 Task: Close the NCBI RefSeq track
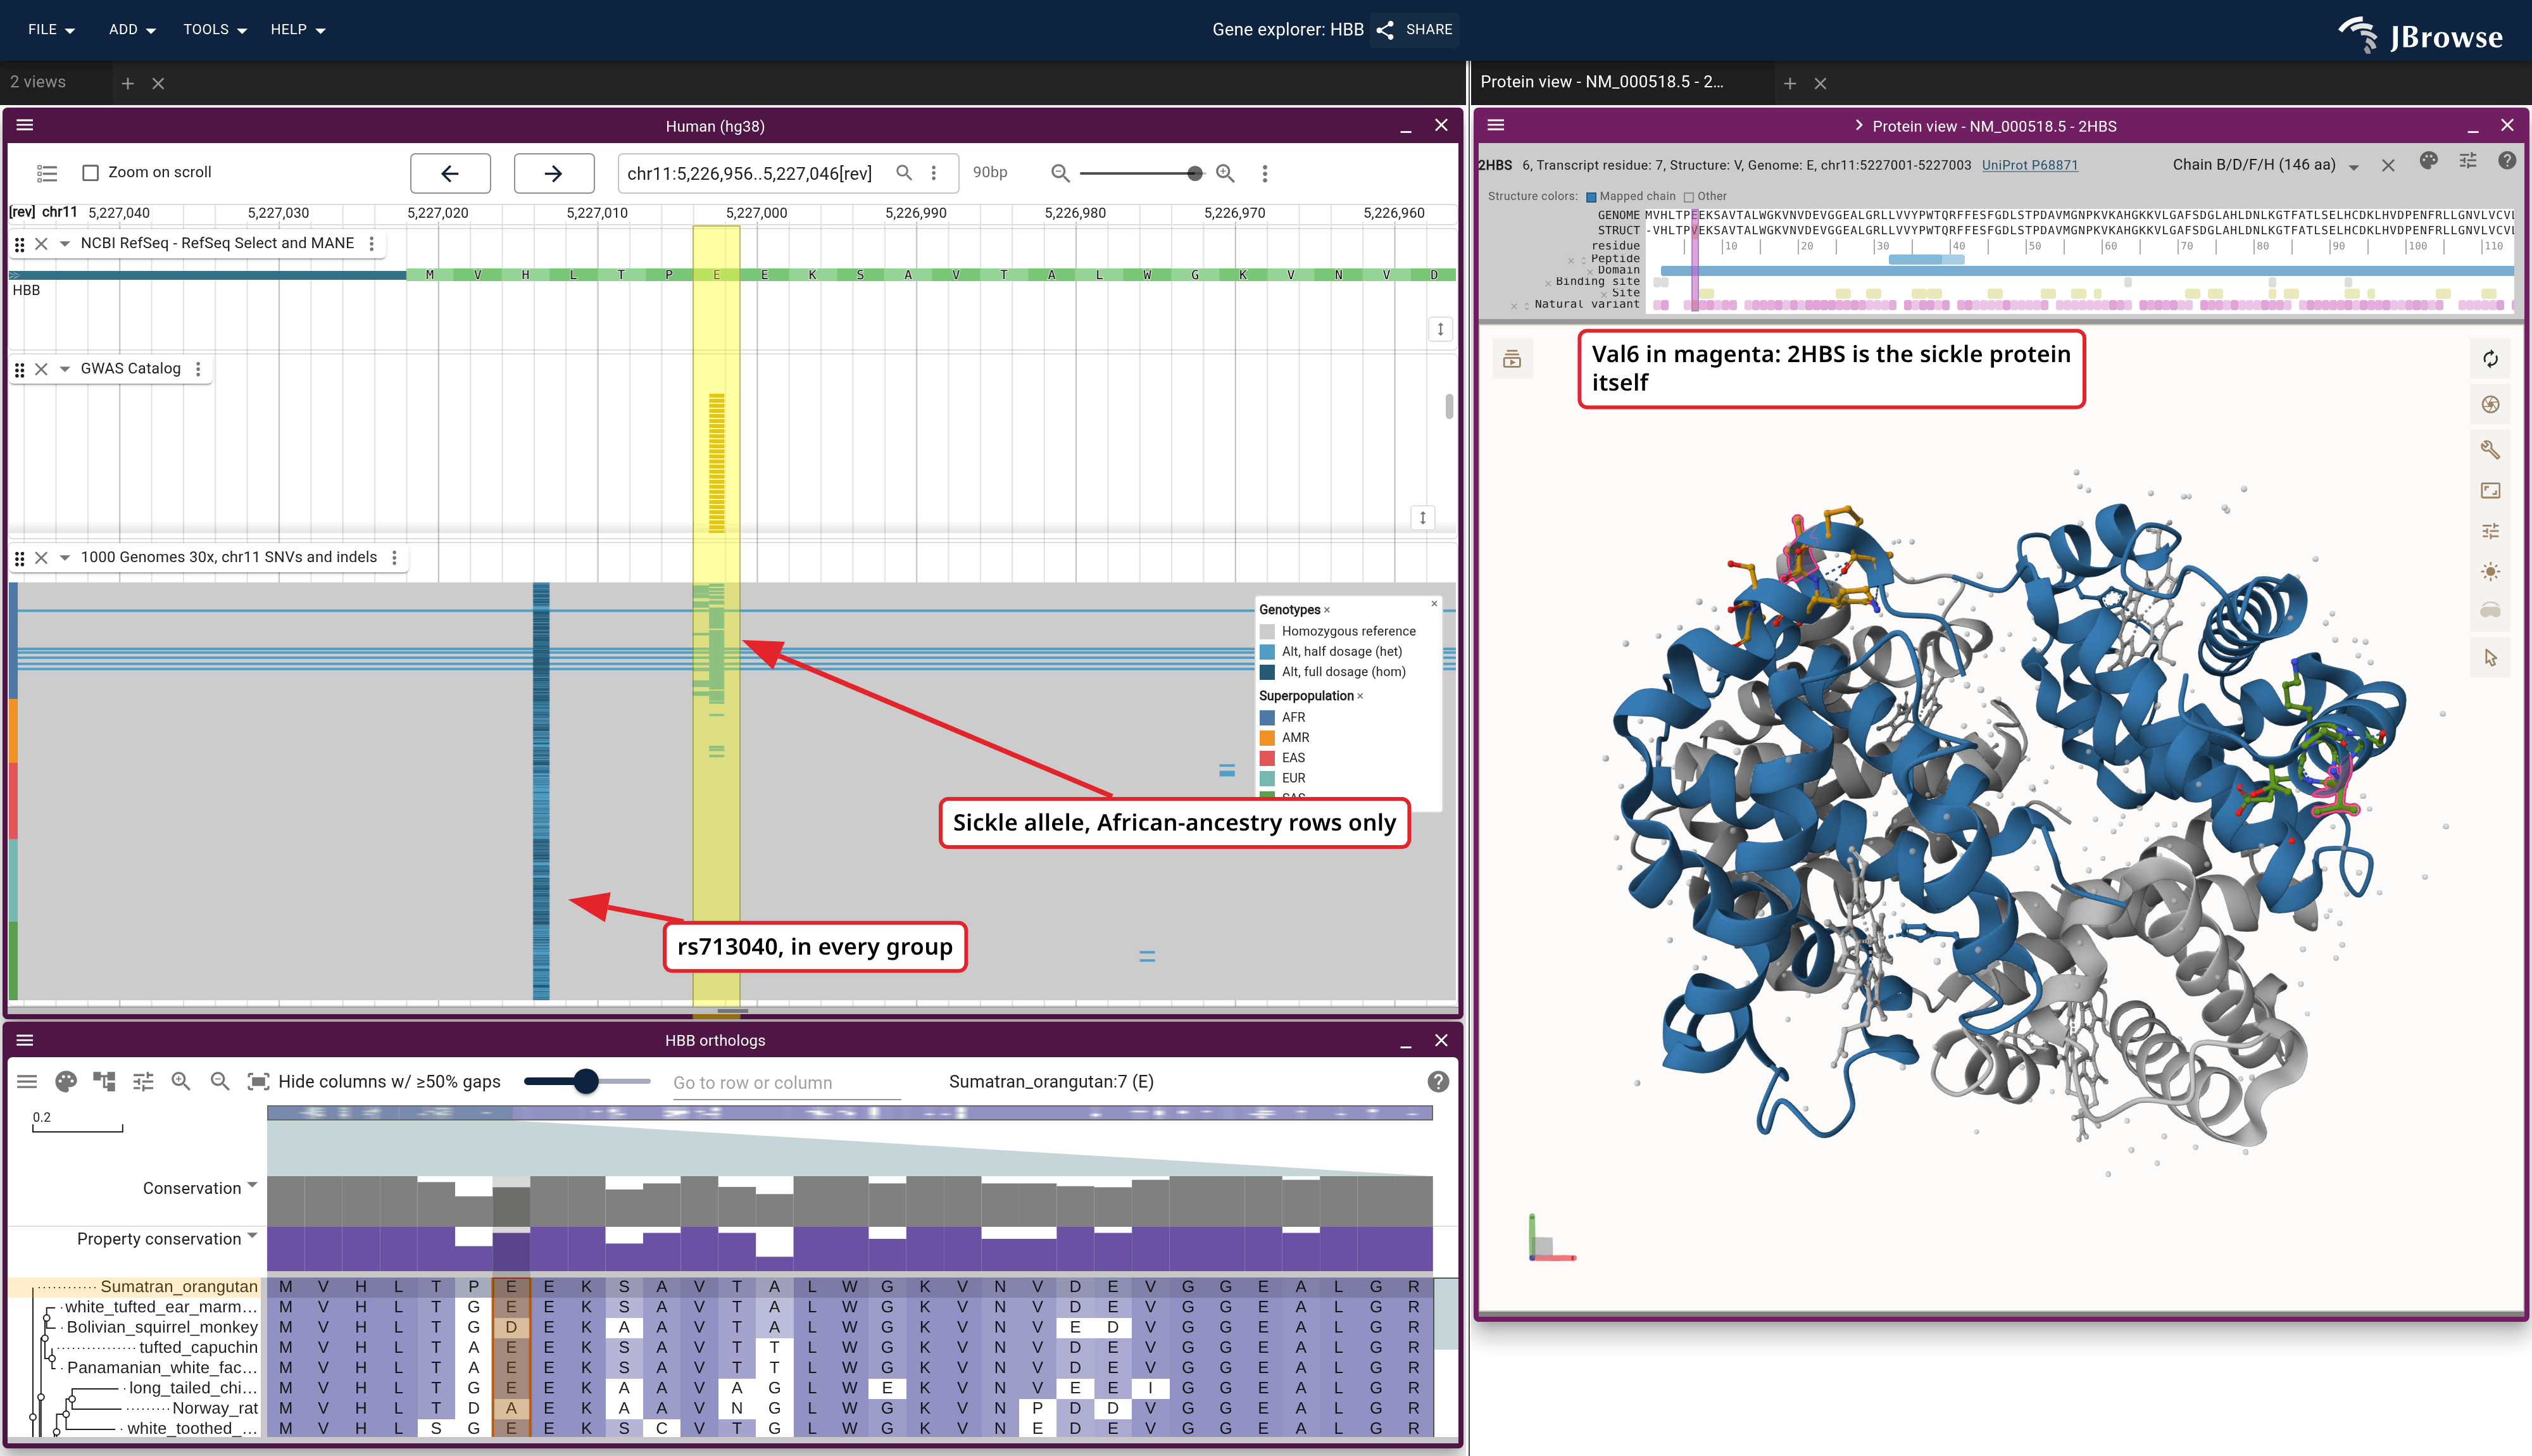click(41, 243)
